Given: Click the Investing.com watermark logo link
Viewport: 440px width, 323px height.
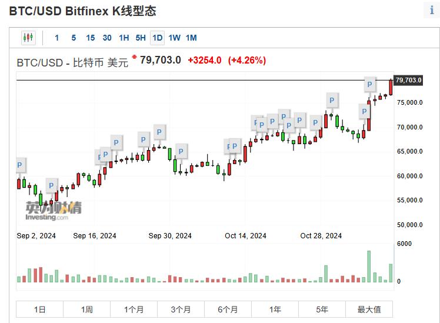Looking at the screenshot, I should pyautogui.click(x=54, y=211).
